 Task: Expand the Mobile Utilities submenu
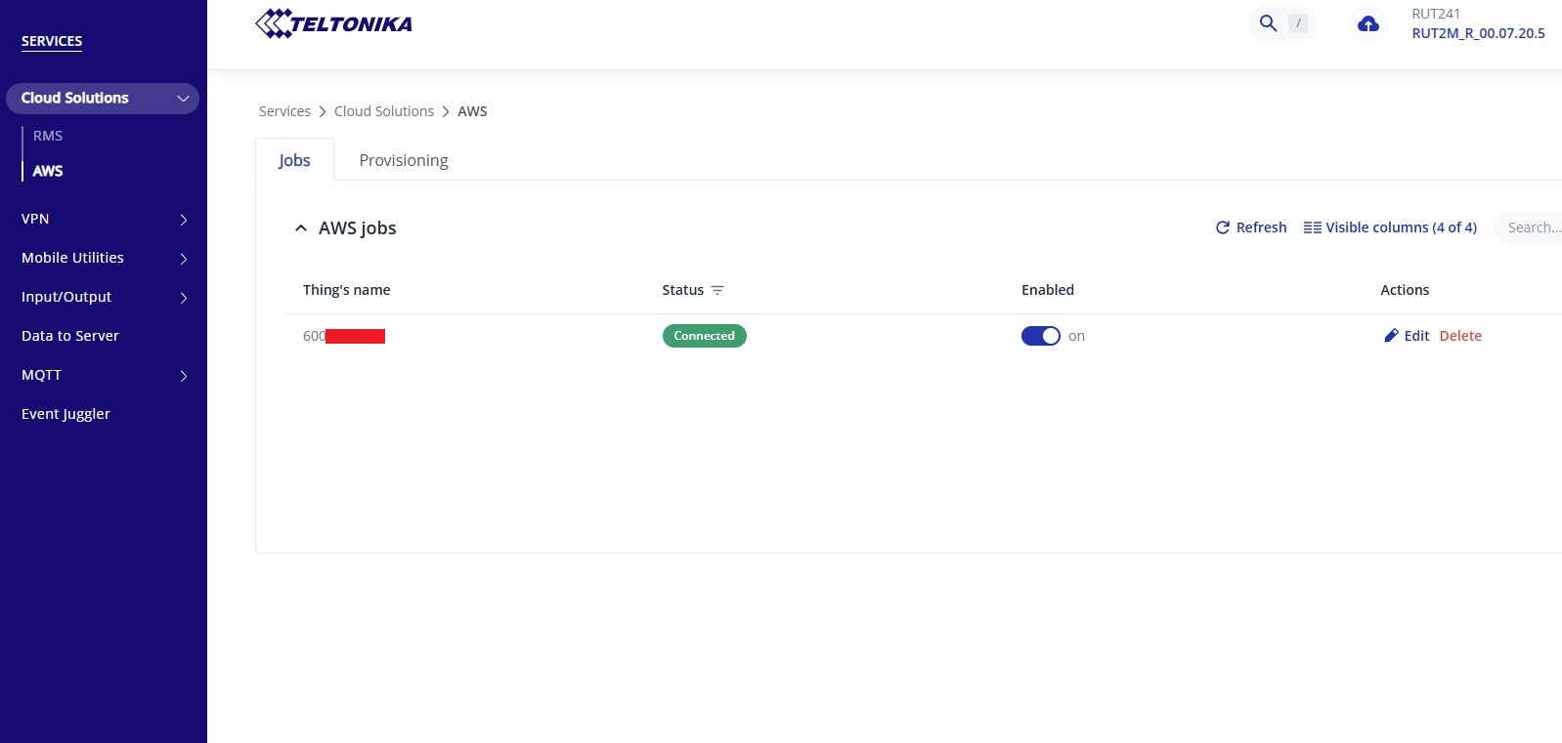tap(183, 259)
